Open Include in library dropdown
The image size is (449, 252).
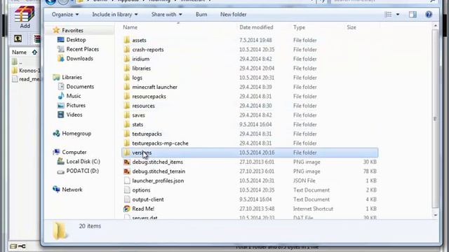tap(115, 14)
